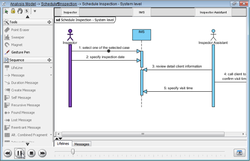Select message 4: call client to confirm
Image resolution: width=250 pixels, height=161 pixels.
tap(234, 76)
